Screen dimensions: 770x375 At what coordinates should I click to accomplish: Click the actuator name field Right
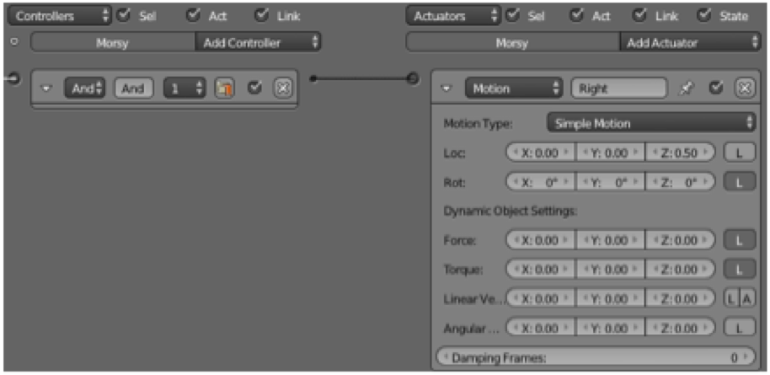point(618,88)
